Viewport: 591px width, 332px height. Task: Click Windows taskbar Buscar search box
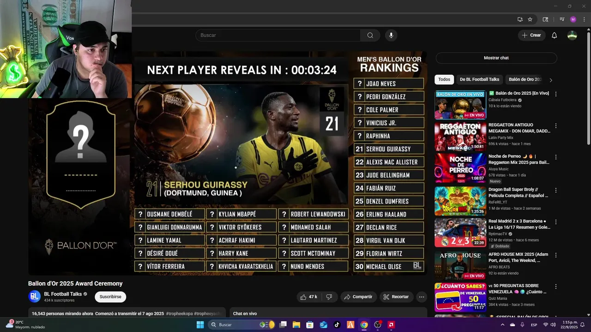coord(241,325)
